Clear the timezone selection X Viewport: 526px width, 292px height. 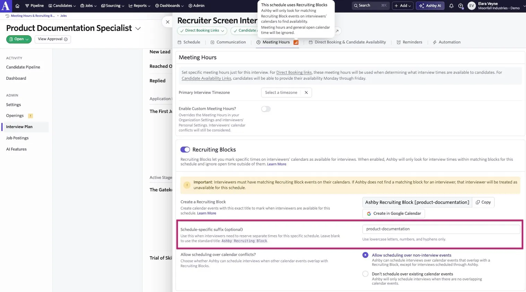pyautogui.click(x=306, y=92)
